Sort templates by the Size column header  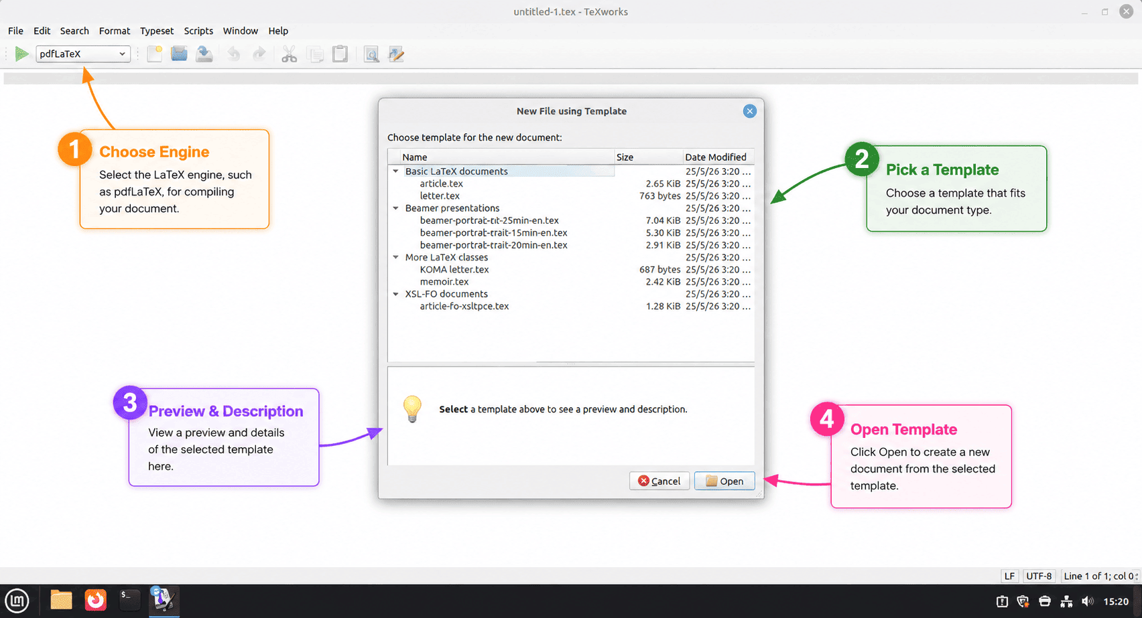(x=648, y=157)
